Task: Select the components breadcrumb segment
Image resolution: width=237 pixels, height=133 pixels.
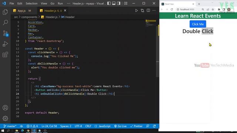Action: [29, 17]
